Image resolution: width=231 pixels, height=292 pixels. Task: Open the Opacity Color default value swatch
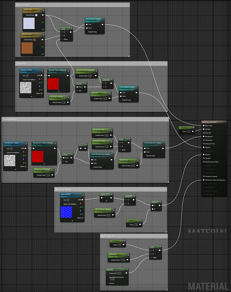coord(34,40)
